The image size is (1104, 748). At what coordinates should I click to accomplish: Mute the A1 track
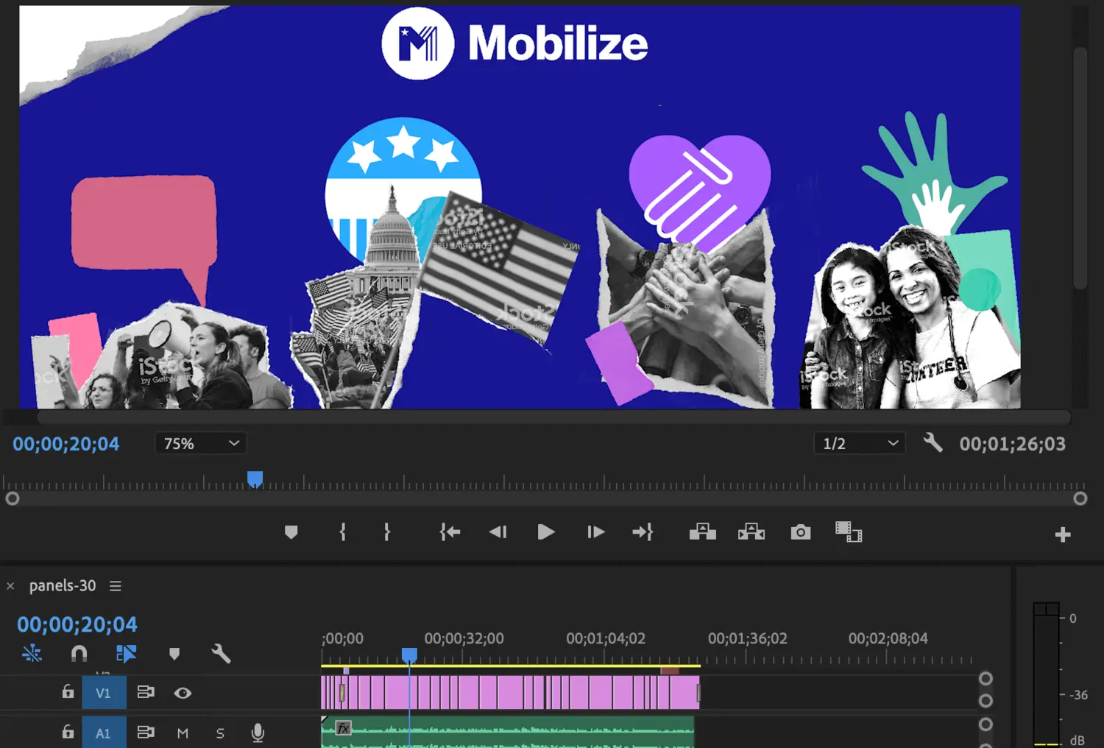tap(183, 733)
